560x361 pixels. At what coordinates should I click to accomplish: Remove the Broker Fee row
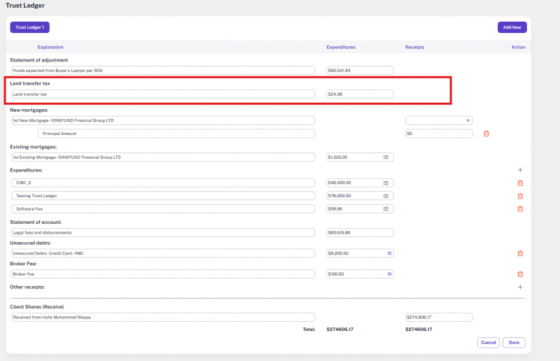click(519, 274)
